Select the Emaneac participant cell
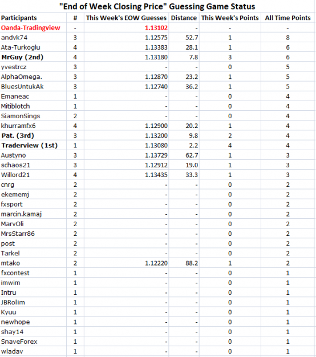This screenshot has height=357, width=316. (x=15, y=97)
